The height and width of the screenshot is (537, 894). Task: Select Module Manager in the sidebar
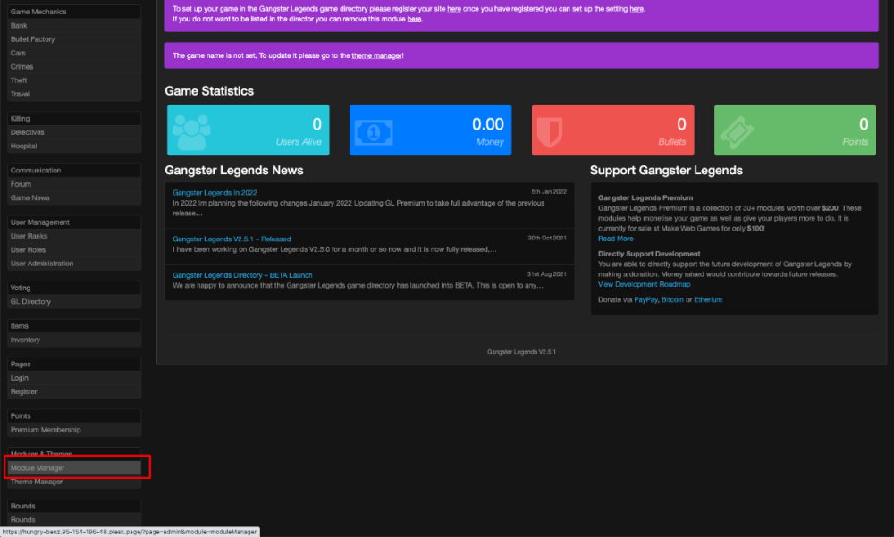(x=37, y=467)
